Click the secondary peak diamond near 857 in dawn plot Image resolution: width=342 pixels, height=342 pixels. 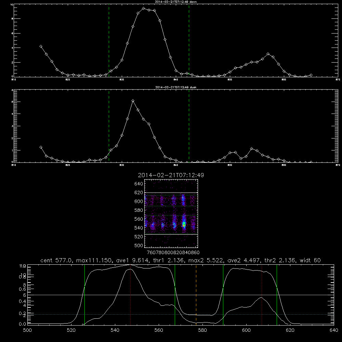[x=268, y=54]
